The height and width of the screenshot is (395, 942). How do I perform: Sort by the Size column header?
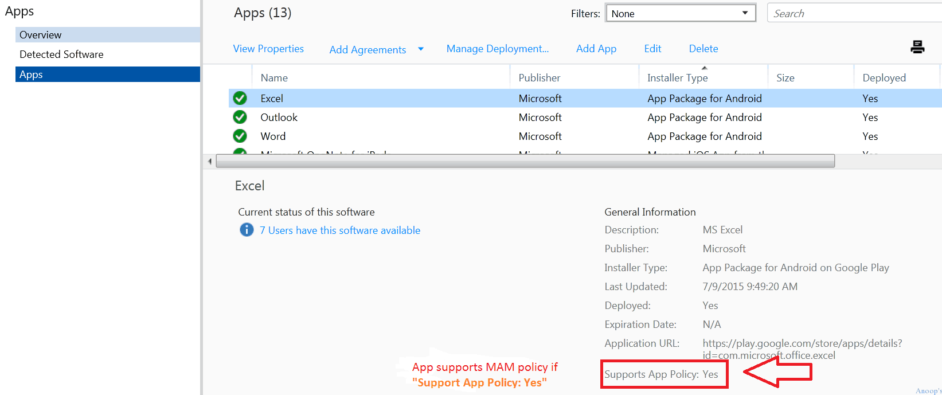785,78
